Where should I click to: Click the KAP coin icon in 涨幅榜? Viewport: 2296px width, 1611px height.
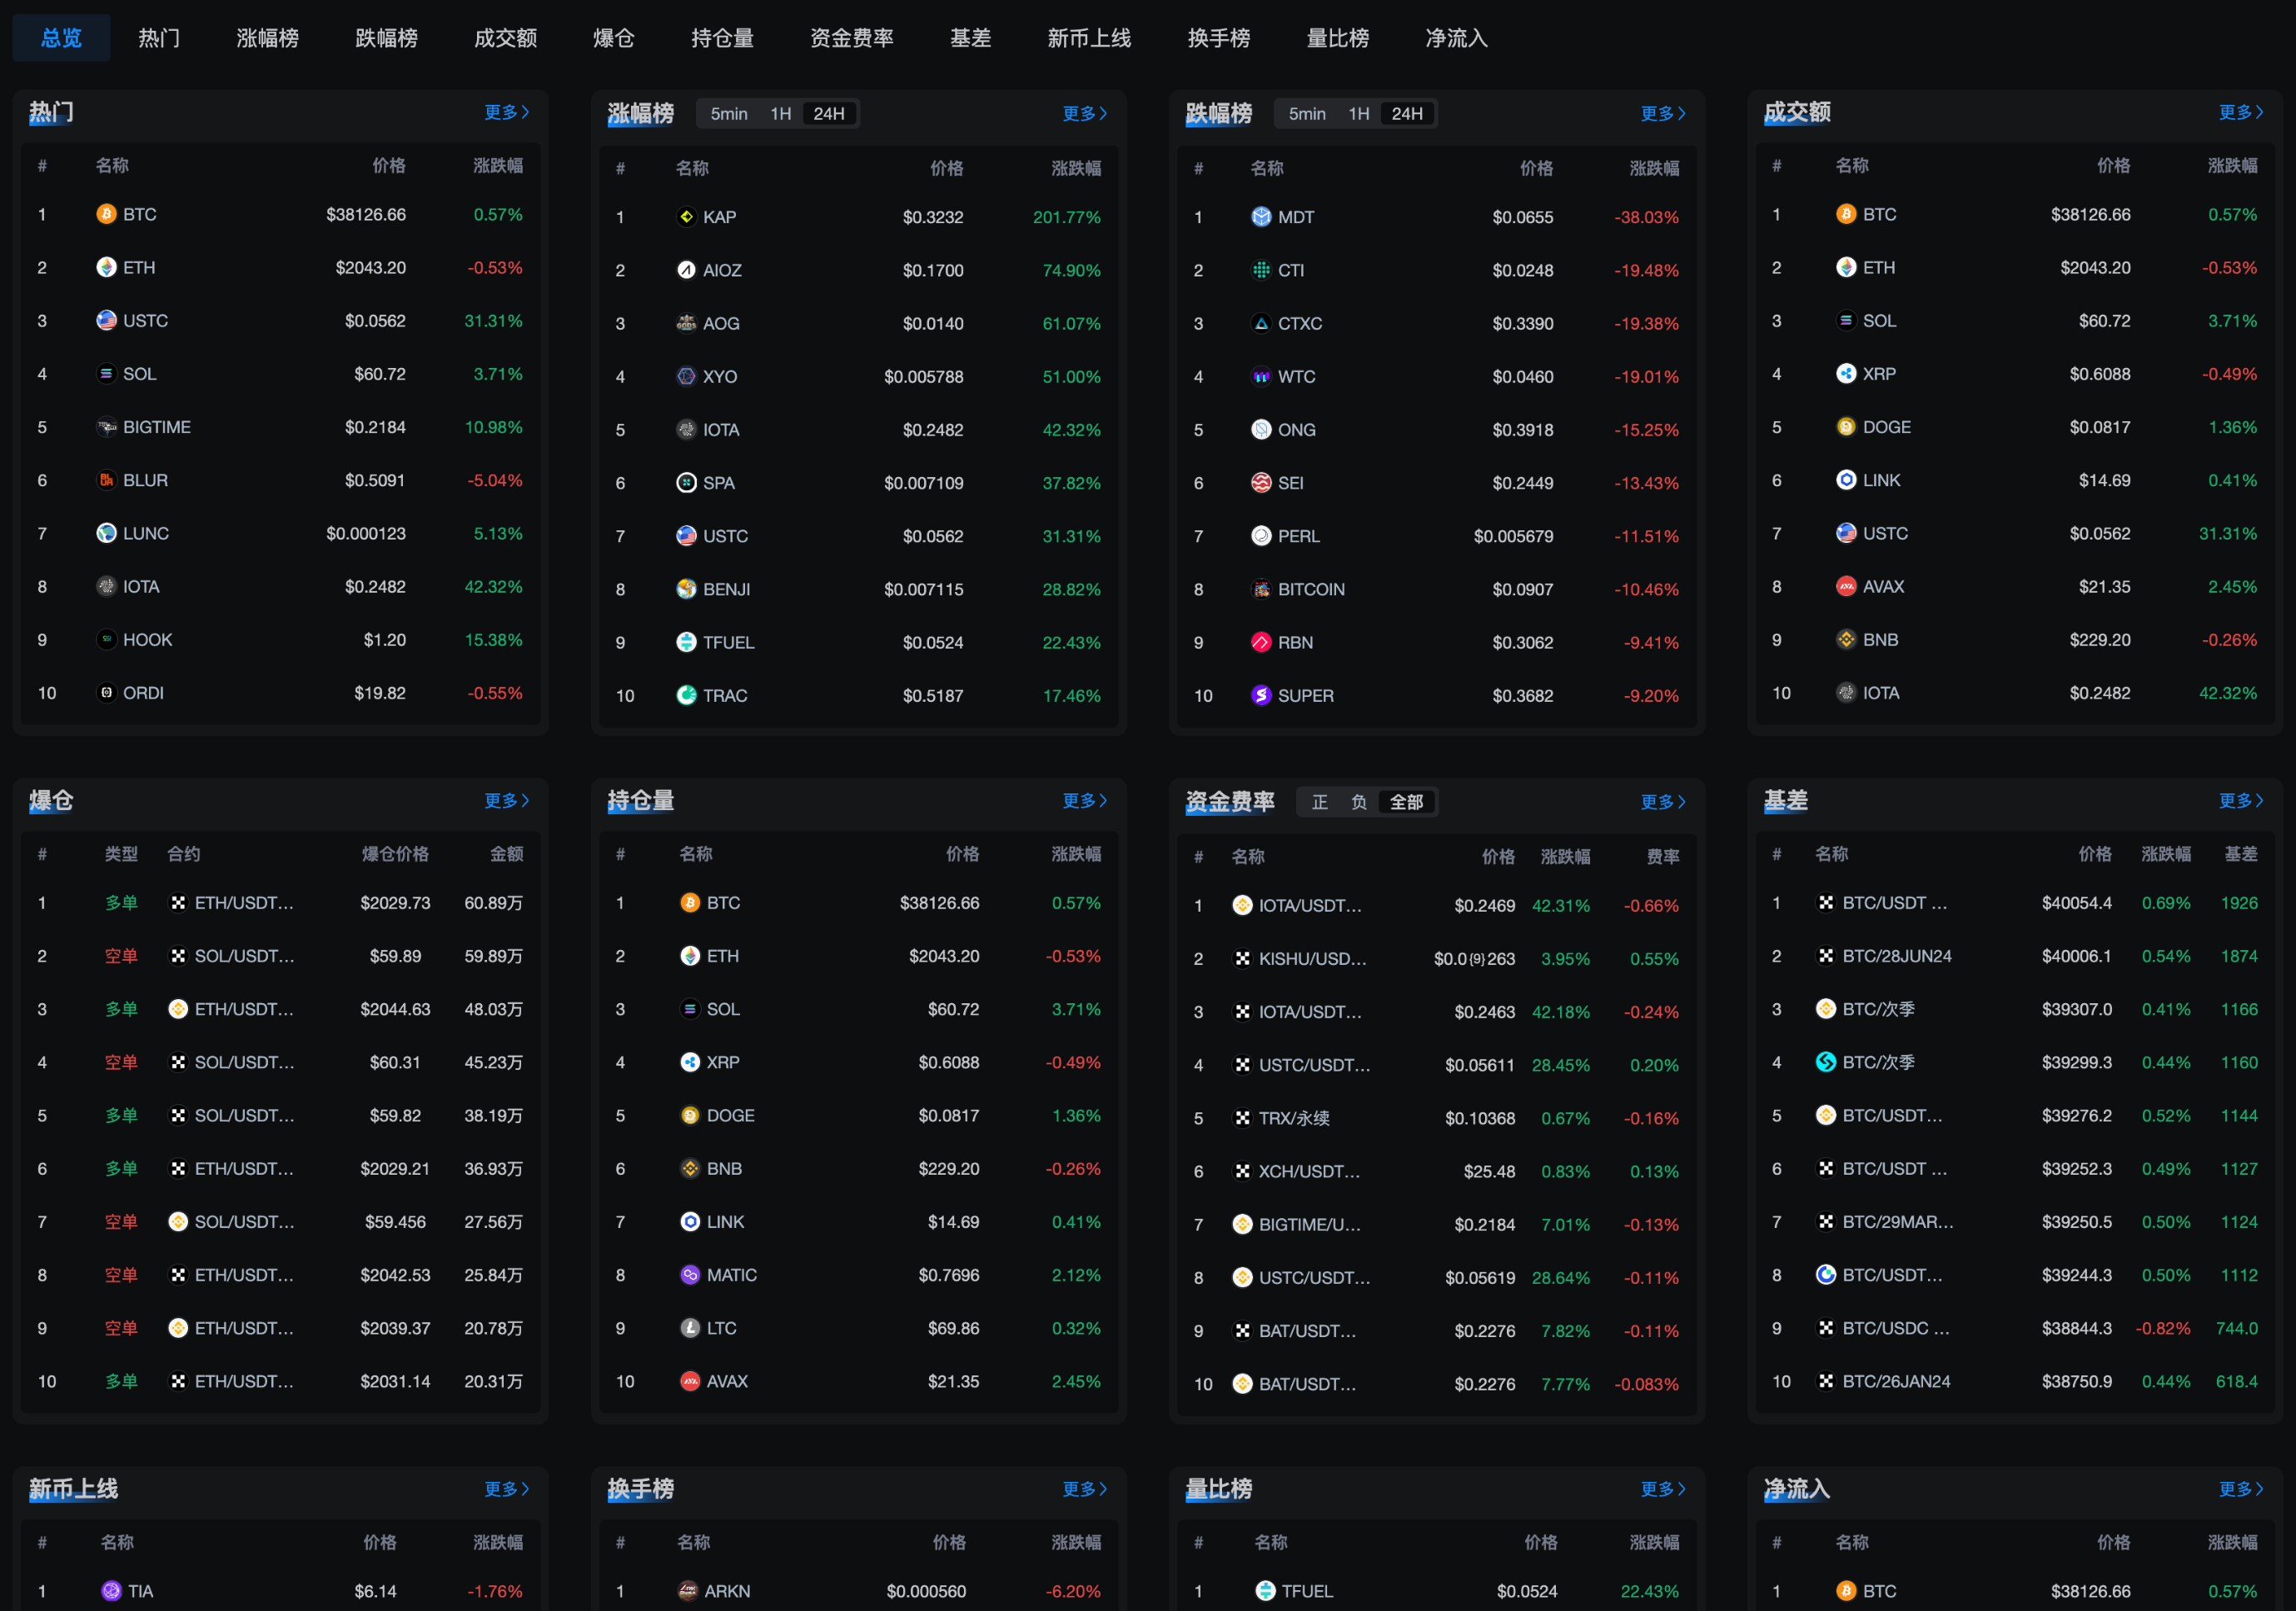686,217
